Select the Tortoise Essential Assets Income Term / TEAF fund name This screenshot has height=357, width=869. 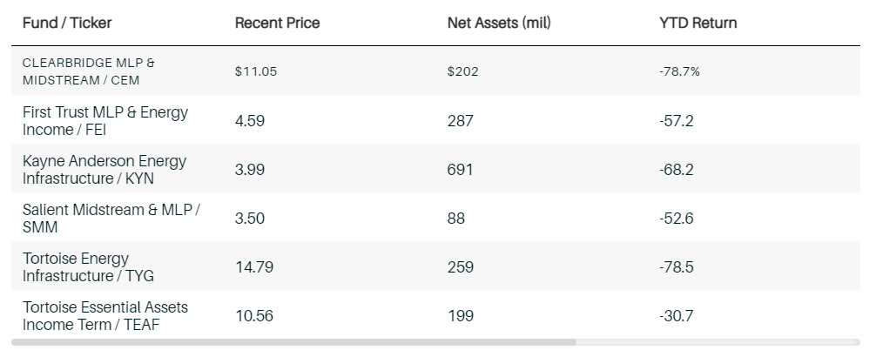(105, 316)
